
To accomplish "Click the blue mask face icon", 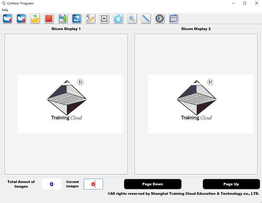I will tap(118, 19).
